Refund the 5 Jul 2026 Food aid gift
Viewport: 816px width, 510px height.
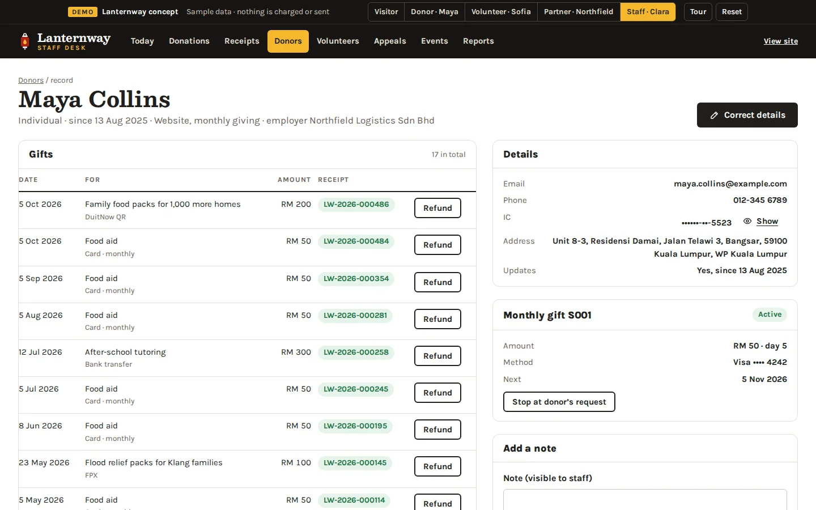(437, 393)
